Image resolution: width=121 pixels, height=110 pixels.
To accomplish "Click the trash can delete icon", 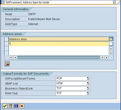I will [x=11, y=106].
